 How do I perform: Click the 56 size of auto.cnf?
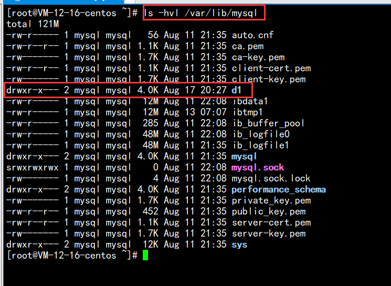153,35
